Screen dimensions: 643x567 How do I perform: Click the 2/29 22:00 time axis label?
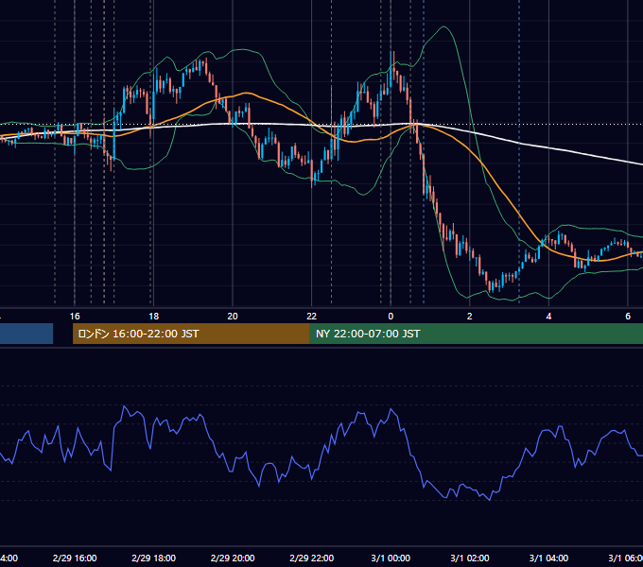[312, 558]
